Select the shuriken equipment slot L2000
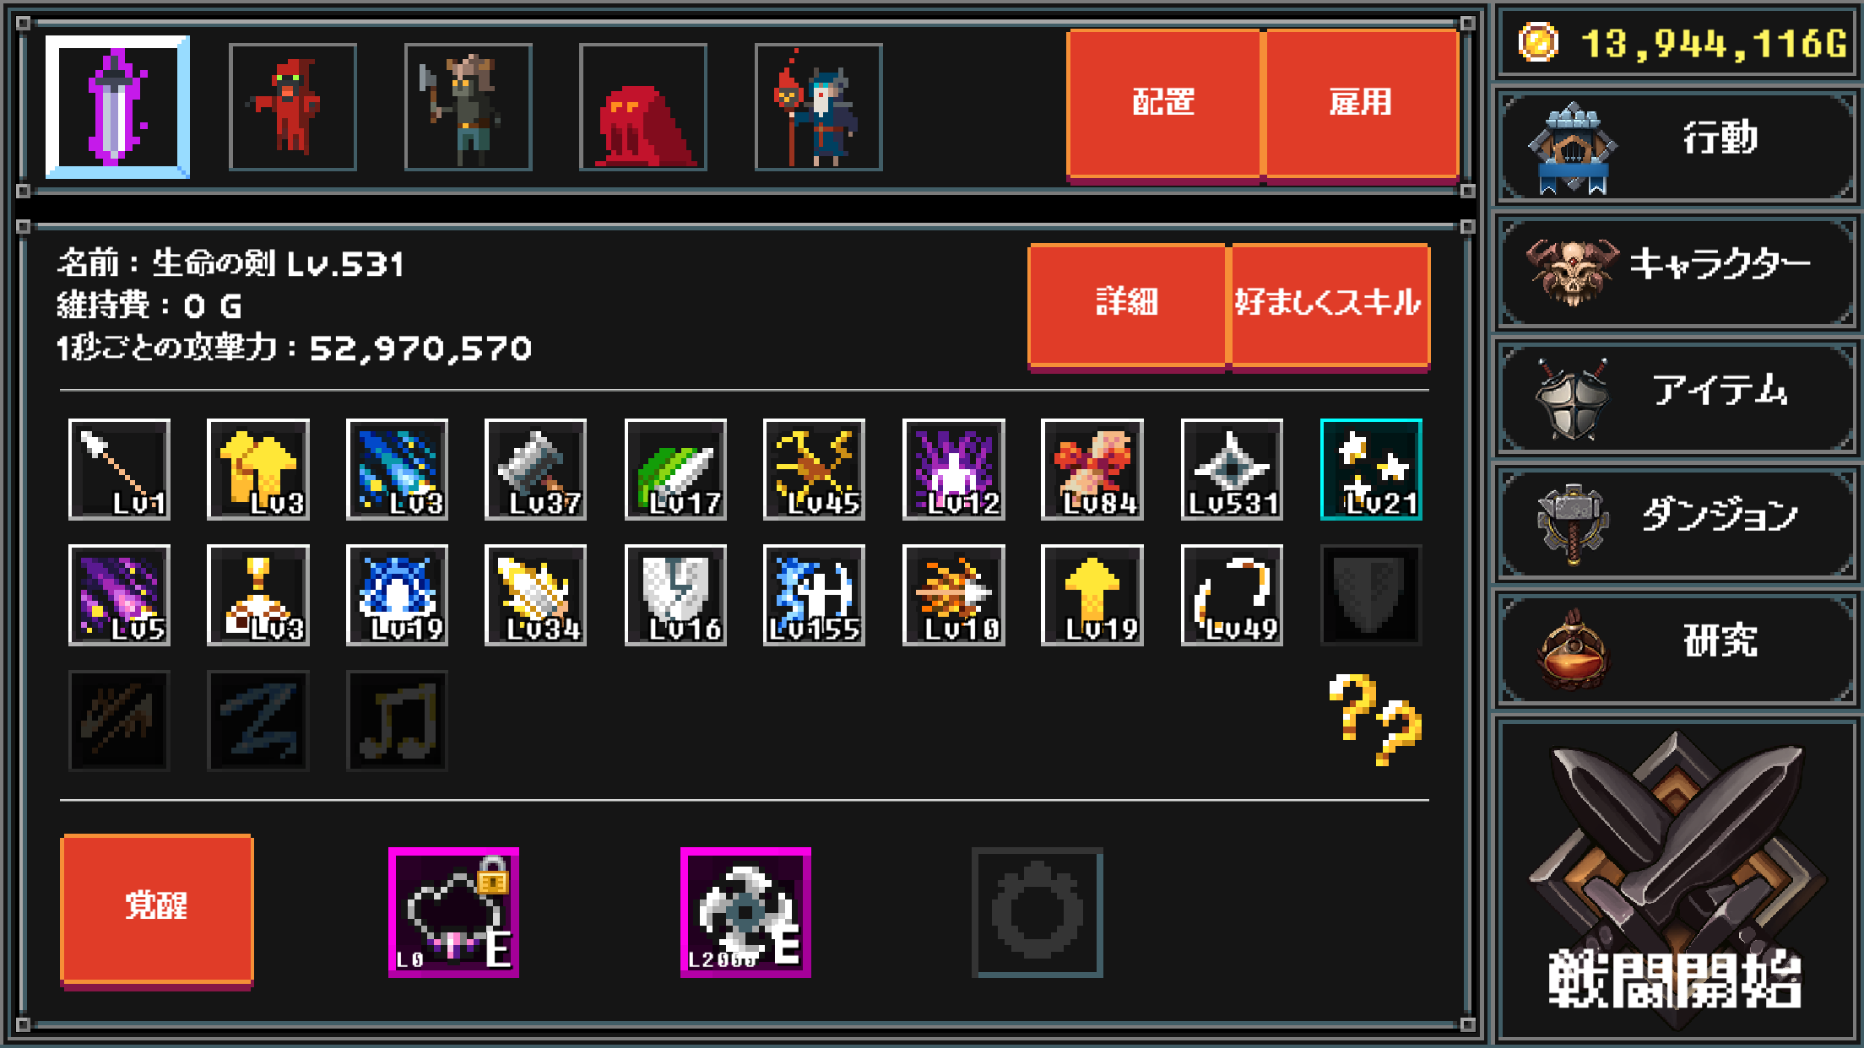Screen dimensions: 1864x1048 [746, 913]
